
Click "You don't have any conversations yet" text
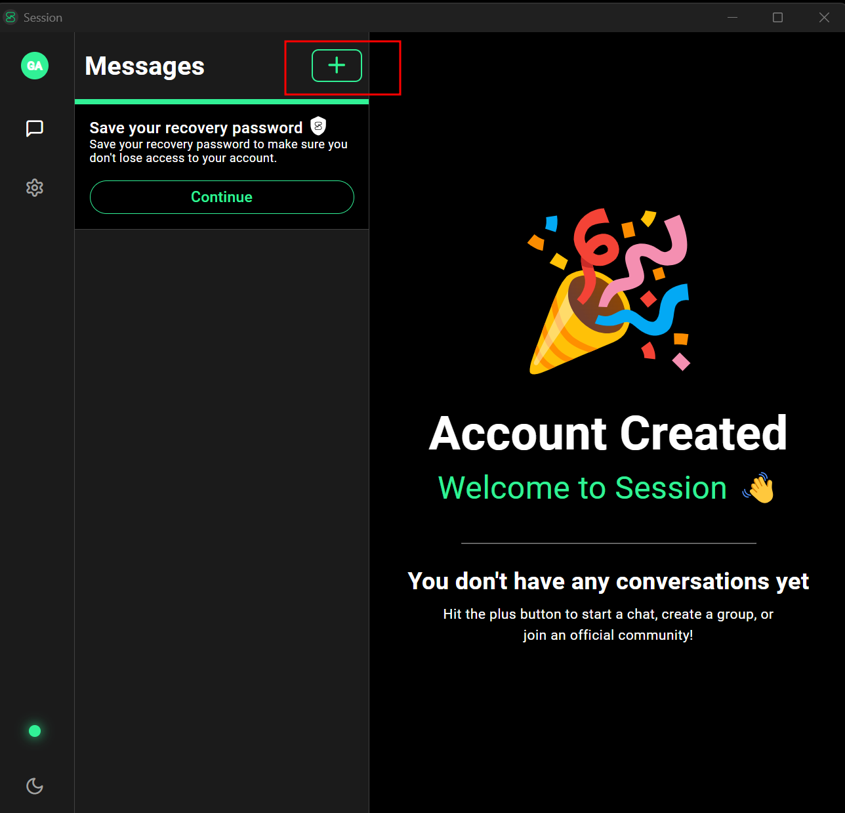(x=608, y=581)
